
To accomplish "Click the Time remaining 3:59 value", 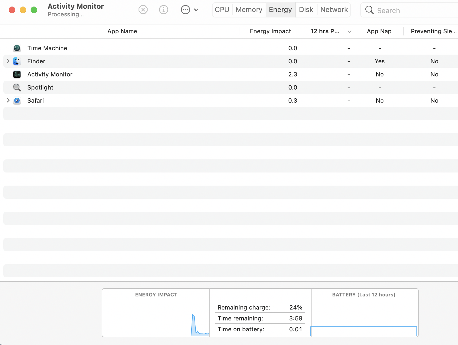I will coord(296,319).
